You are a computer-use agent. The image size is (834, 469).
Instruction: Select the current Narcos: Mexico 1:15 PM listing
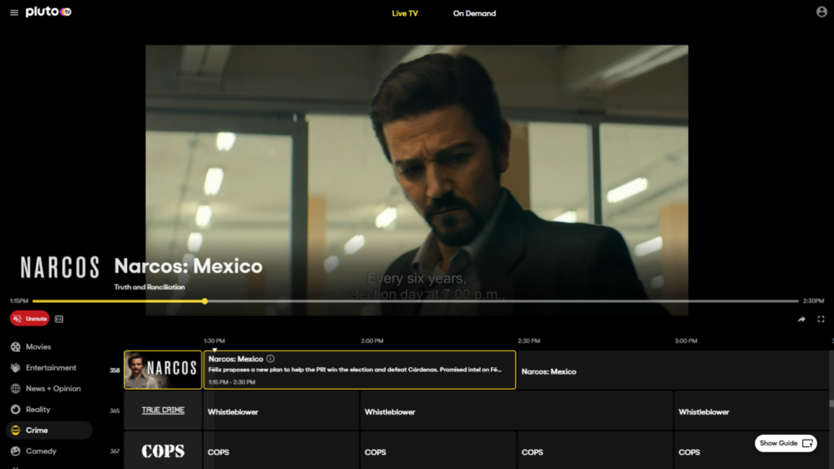pyautogui.click(x=359, y=370)
